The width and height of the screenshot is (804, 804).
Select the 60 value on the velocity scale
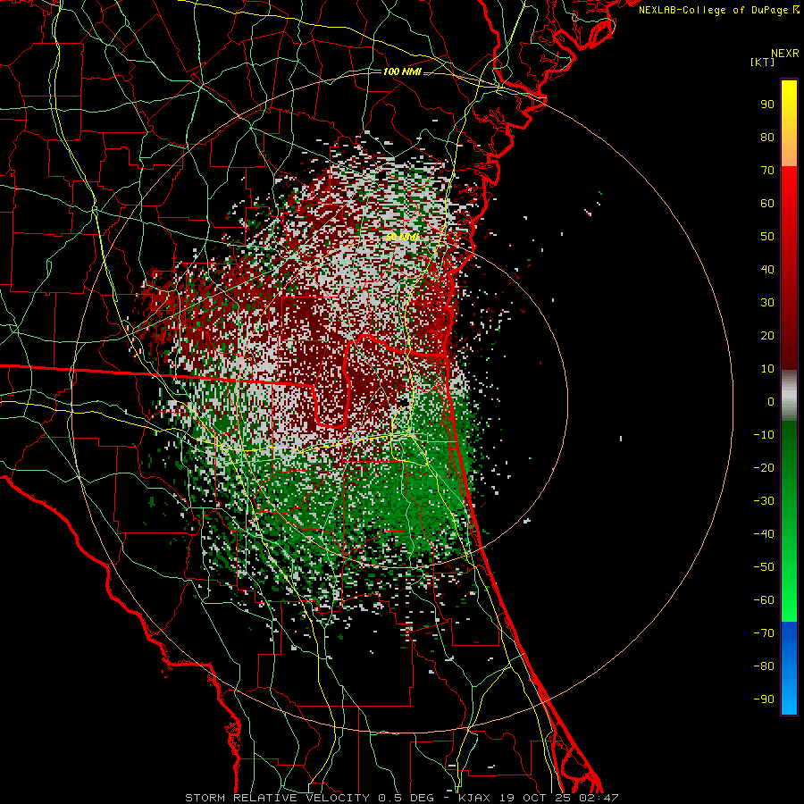(767, 204)
